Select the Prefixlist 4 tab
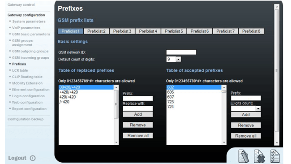This screenshot has height=164, width=291. click(148, 31)
